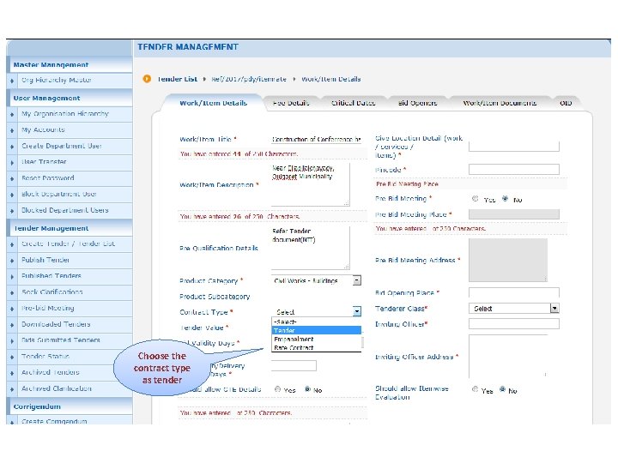This screenshot has height=463, width=618.
Task: Click the Work/Item Description text area
Action: [x=310, y=184]
